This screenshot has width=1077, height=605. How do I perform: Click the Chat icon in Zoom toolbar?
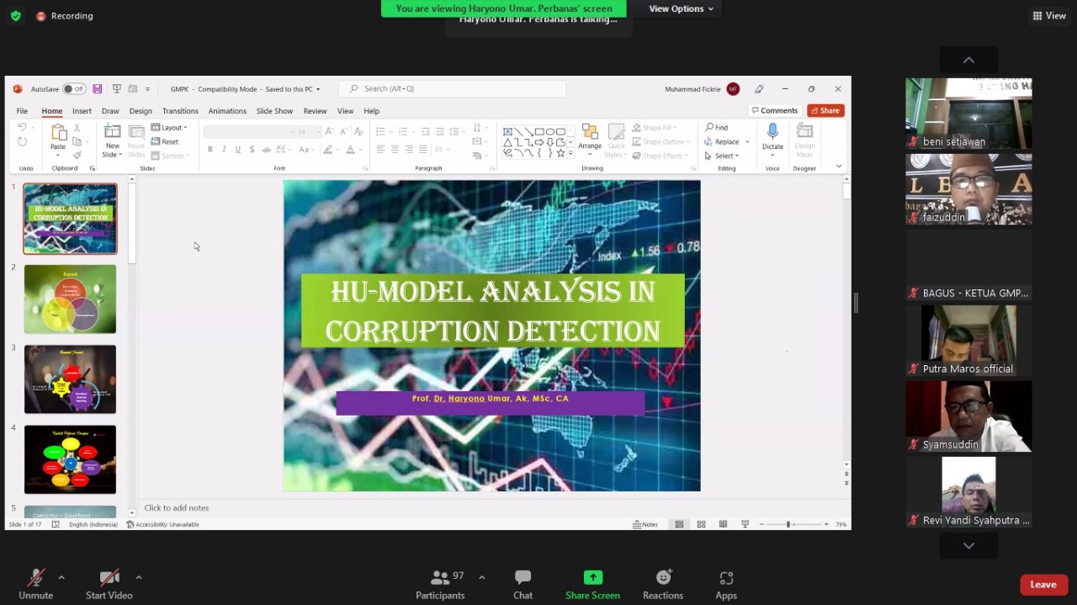coord(523,578)
